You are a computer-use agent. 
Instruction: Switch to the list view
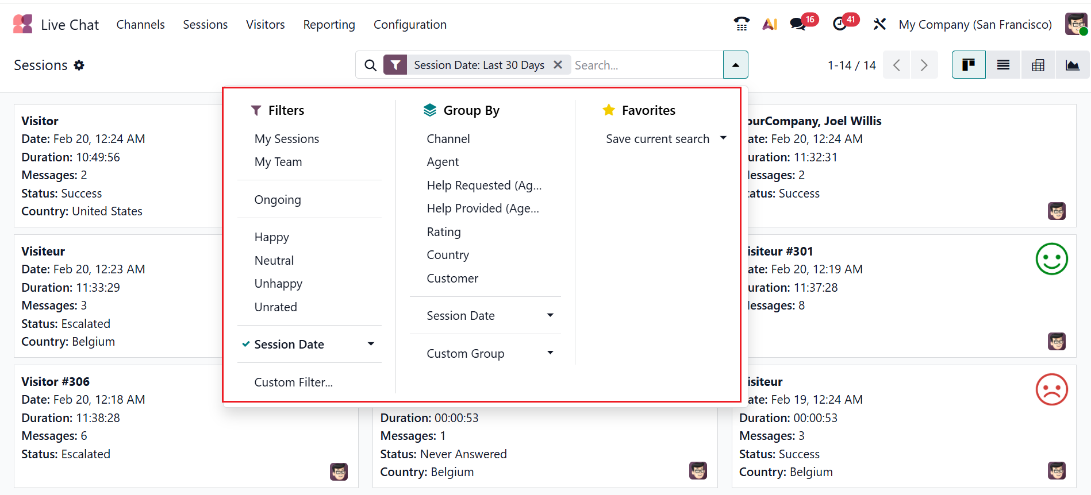pyautogui.click(x=1003, y=65)
